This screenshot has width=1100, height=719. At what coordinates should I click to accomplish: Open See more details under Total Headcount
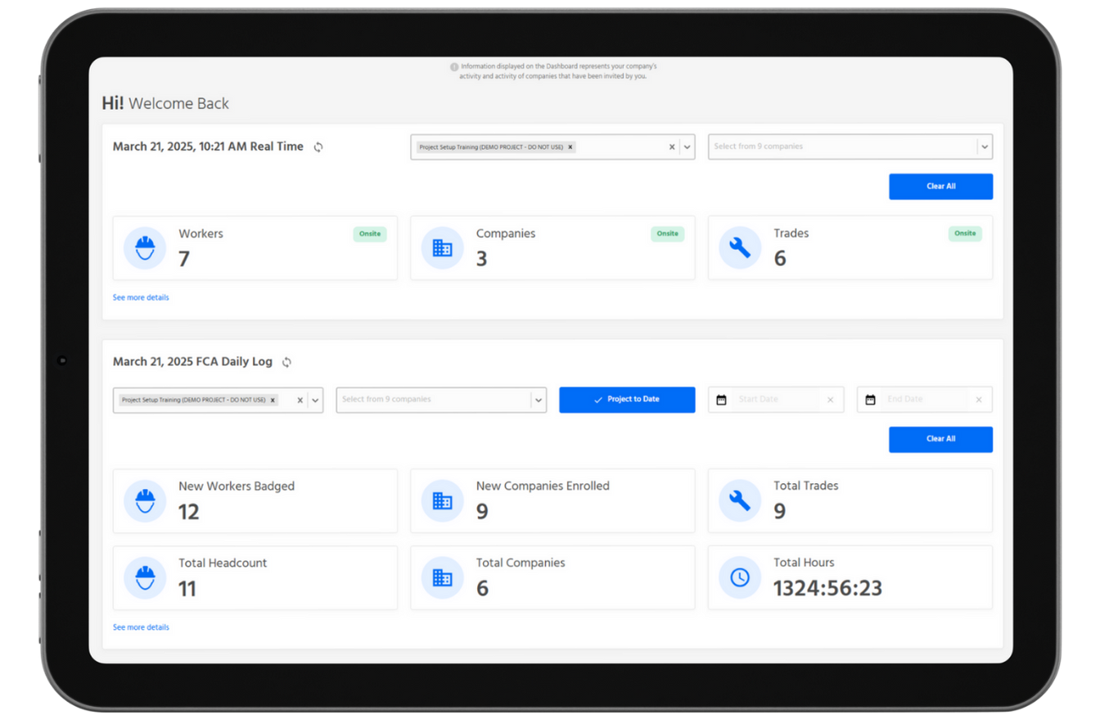coord(141,627)
